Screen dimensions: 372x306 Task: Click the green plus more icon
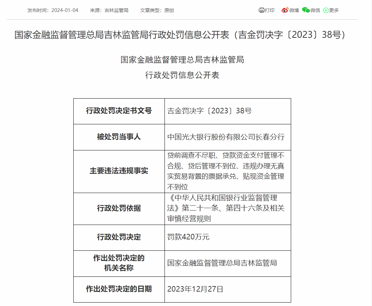pyautogui.click(x=326, y=10)
